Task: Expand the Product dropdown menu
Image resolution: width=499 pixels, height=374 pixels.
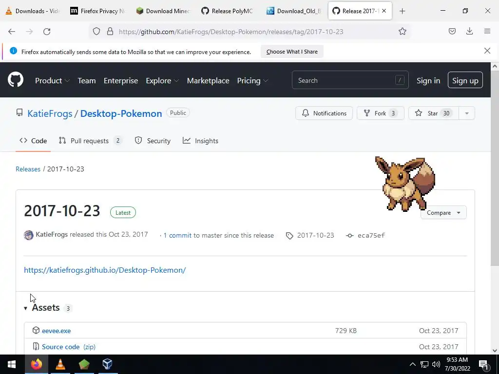Action: coord(52,80)
